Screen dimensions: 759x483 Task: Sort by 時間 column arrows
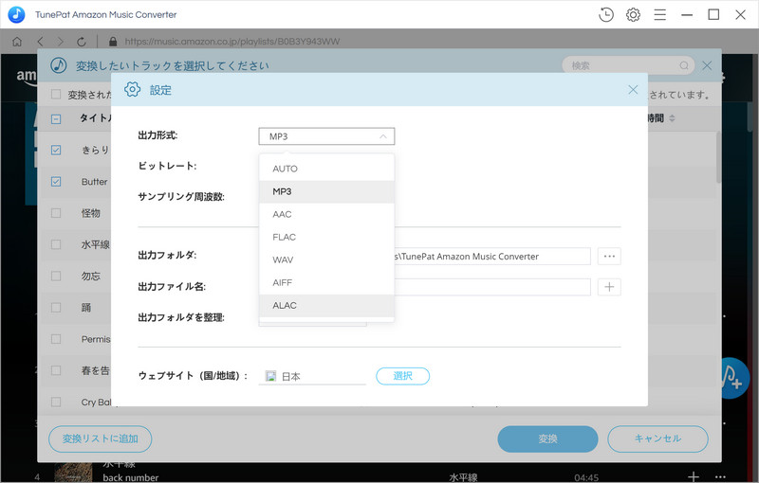point(672,118)
